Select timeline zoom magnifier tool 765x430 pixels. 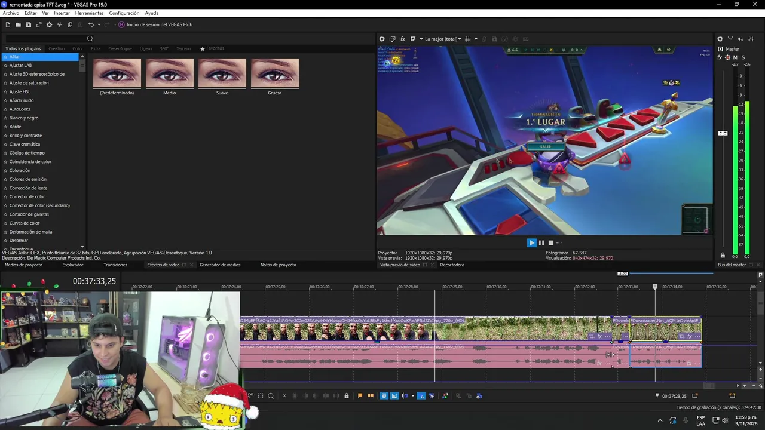(271, 395)
